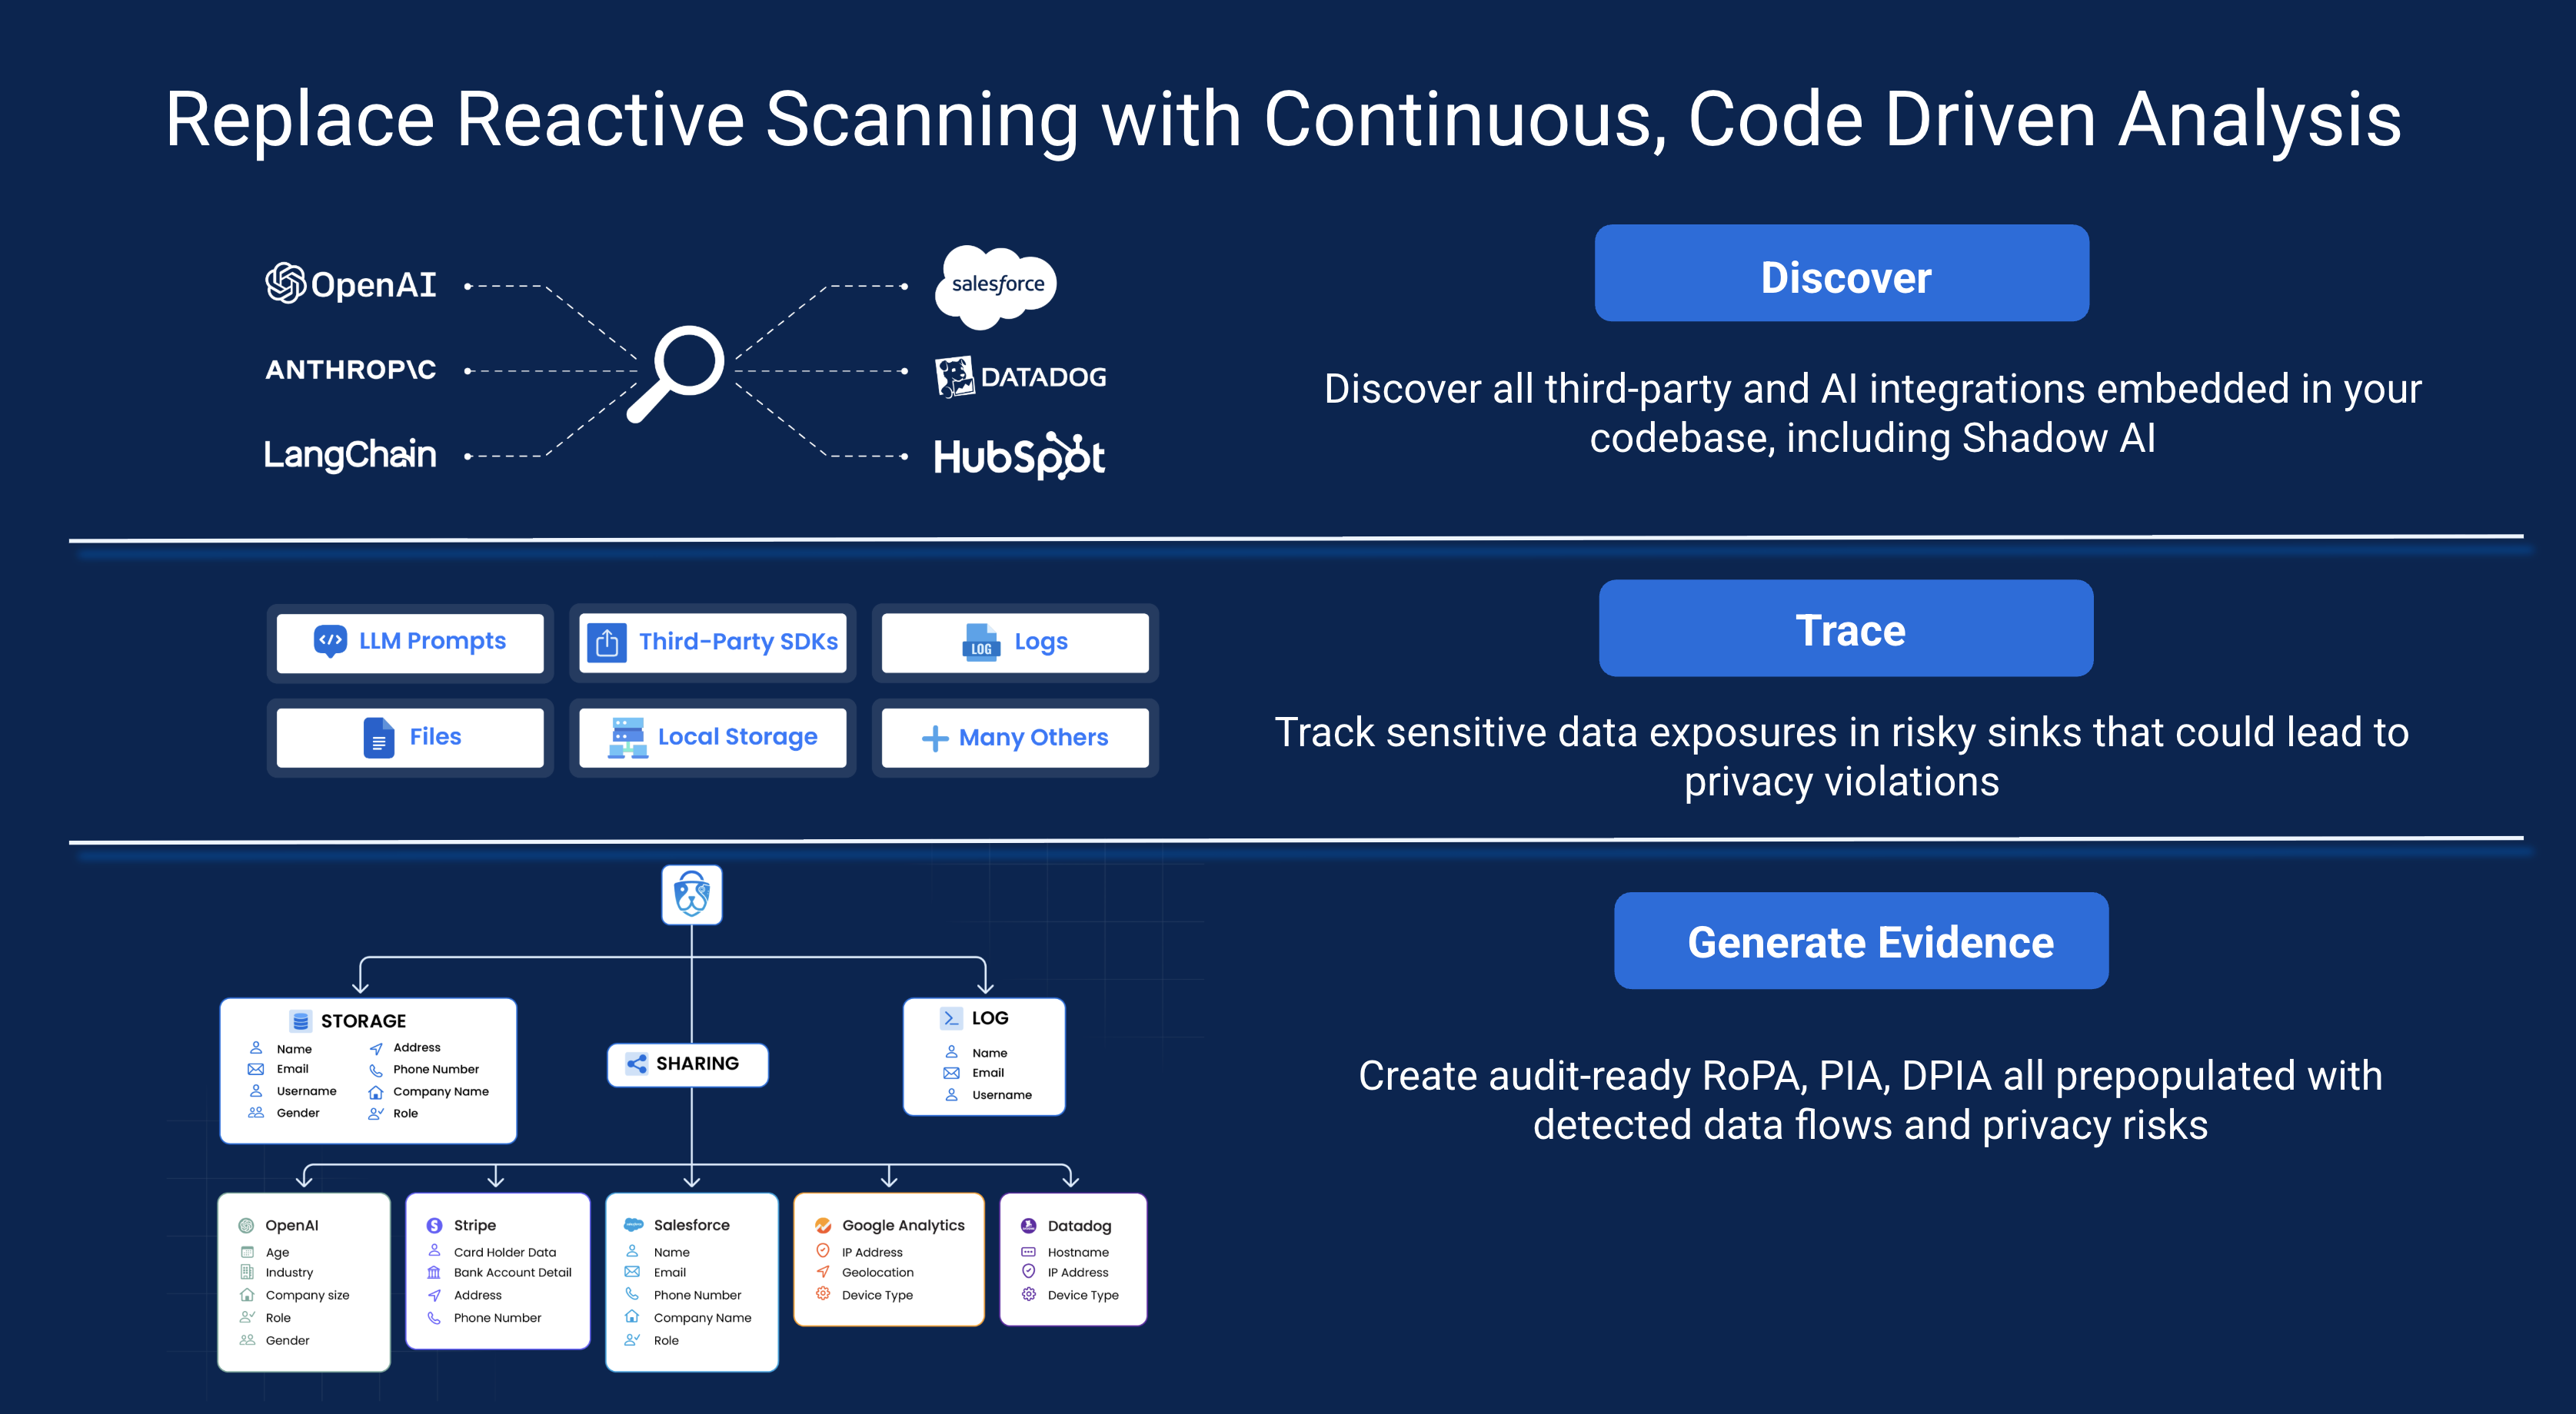Screen dimensions: 2576x1414
Task: Click the Stripe card icon
Action: click(434, 1225)
